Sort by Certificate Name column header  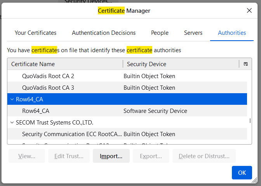tap(65, 64)
